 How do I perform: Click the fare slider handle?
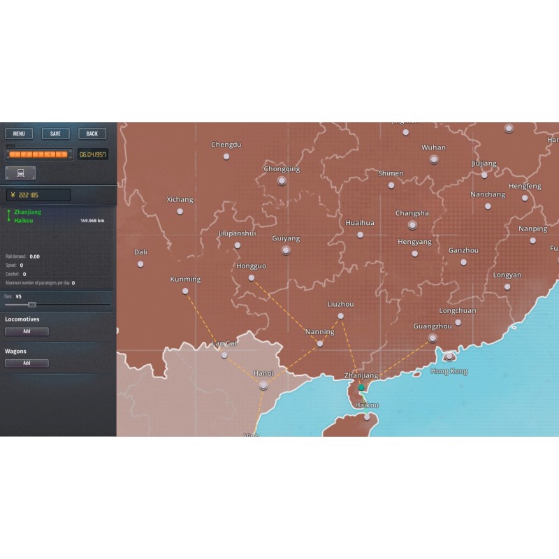31,305
